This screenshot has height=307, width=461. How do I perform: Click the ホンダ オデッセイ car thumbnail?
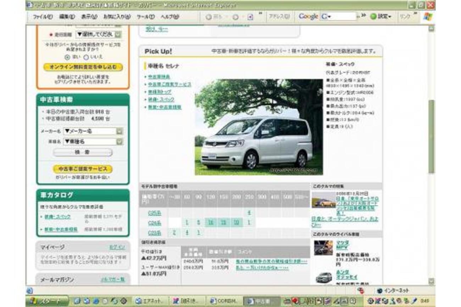click(x=323, y=277)
